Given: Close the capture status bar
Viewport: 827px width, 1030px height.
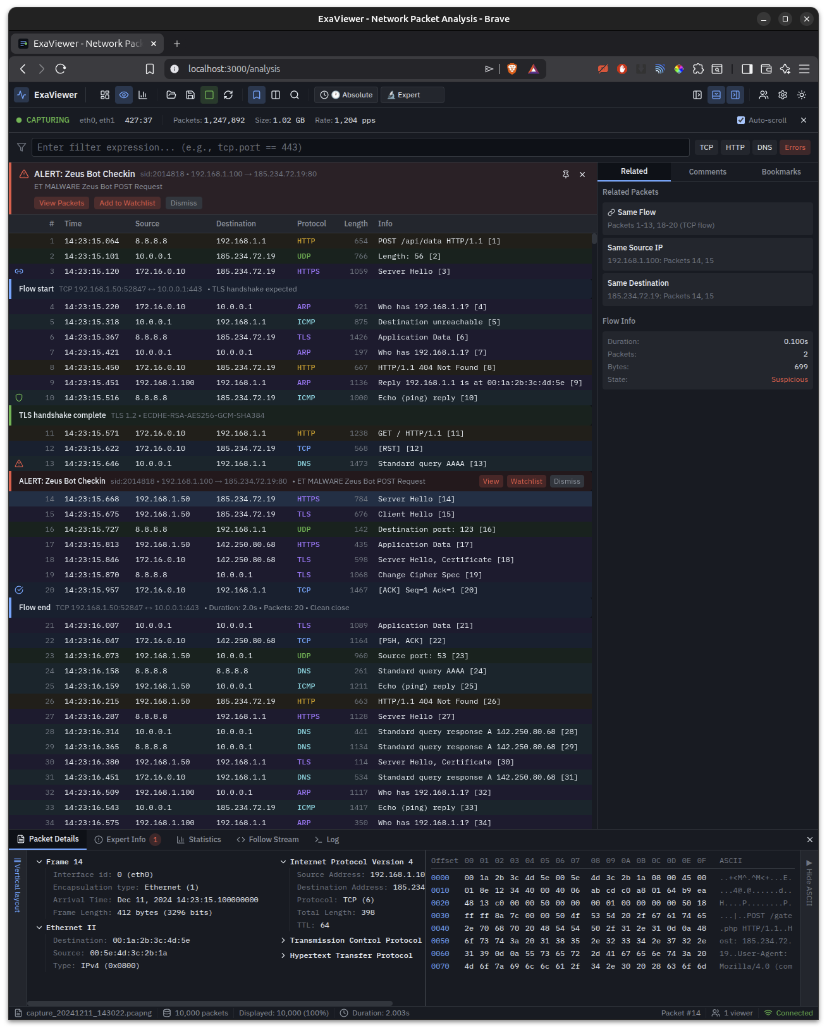Looking at the screenshot, I should (804, 120).
